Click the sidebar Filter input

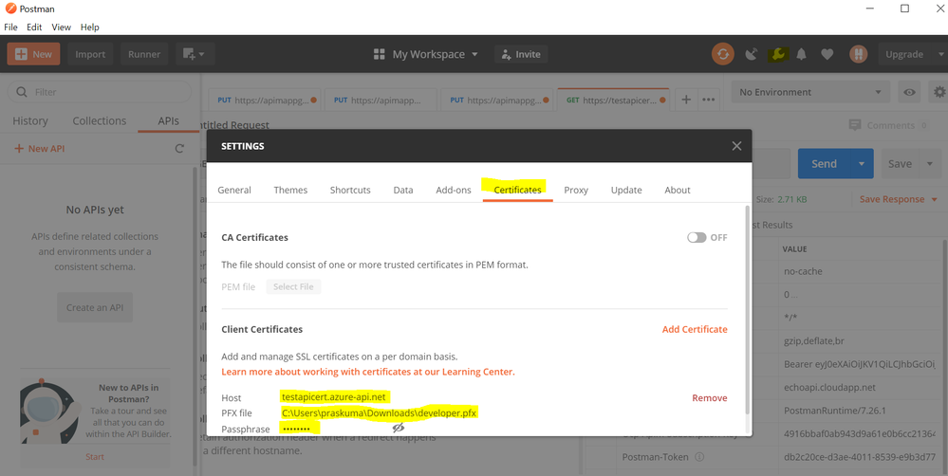click(x=99, y=92)
